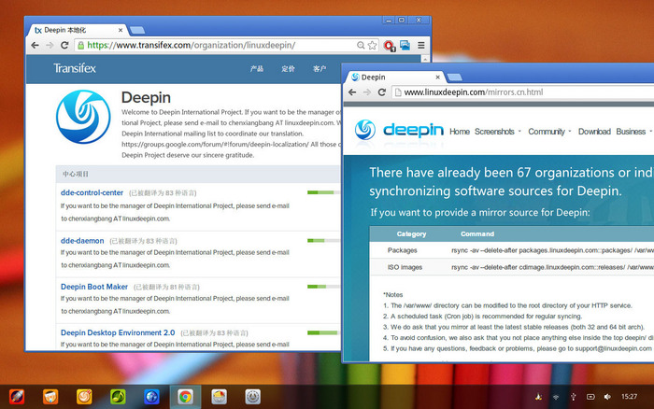Click the Wi-Fi icon in the system tray

pos(556,397)
